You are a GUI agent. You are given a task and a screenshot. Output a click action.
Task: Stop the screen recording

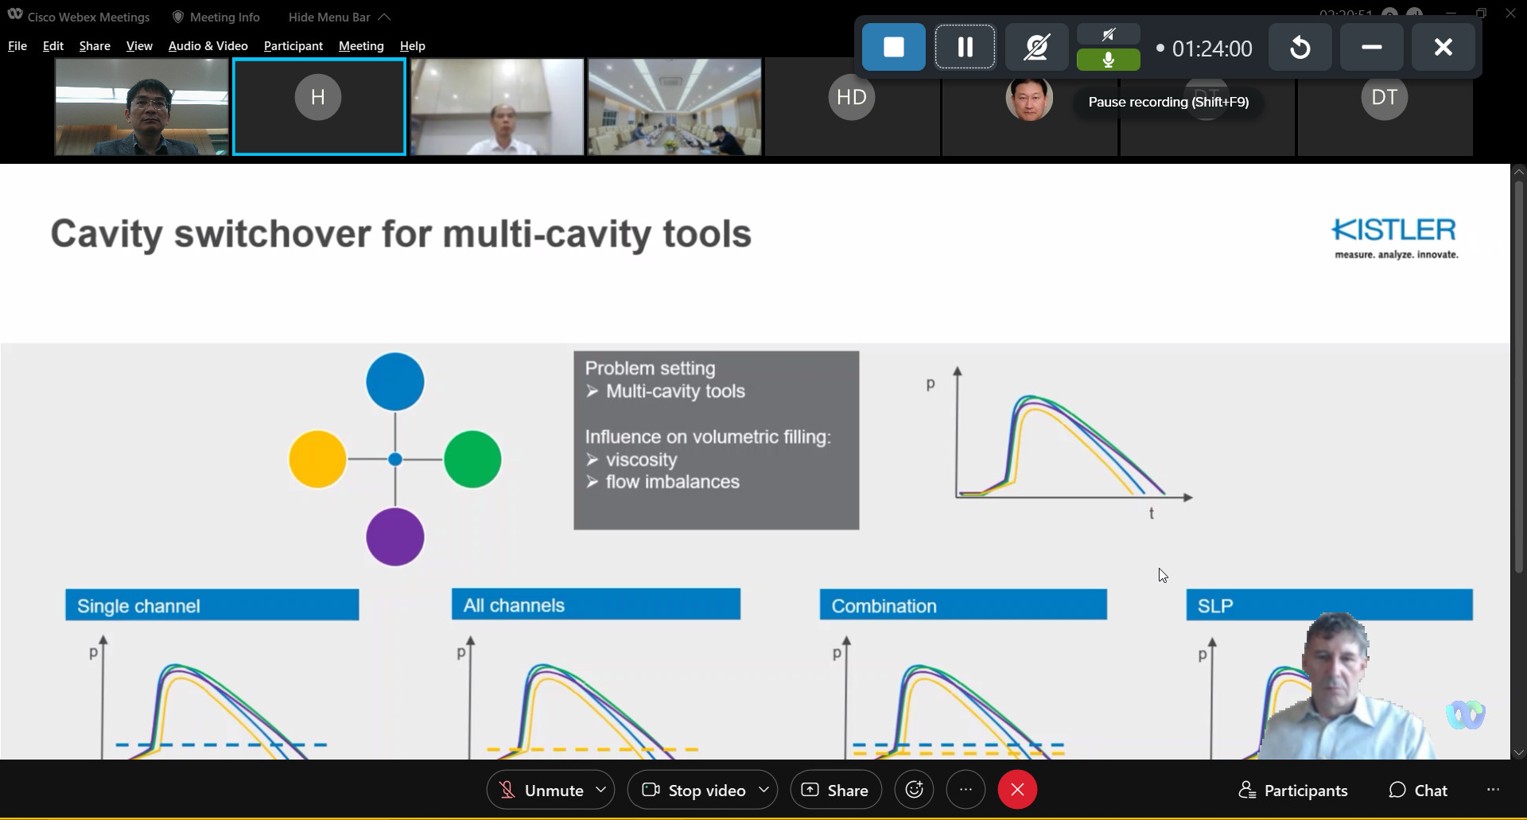pos(893,48)
